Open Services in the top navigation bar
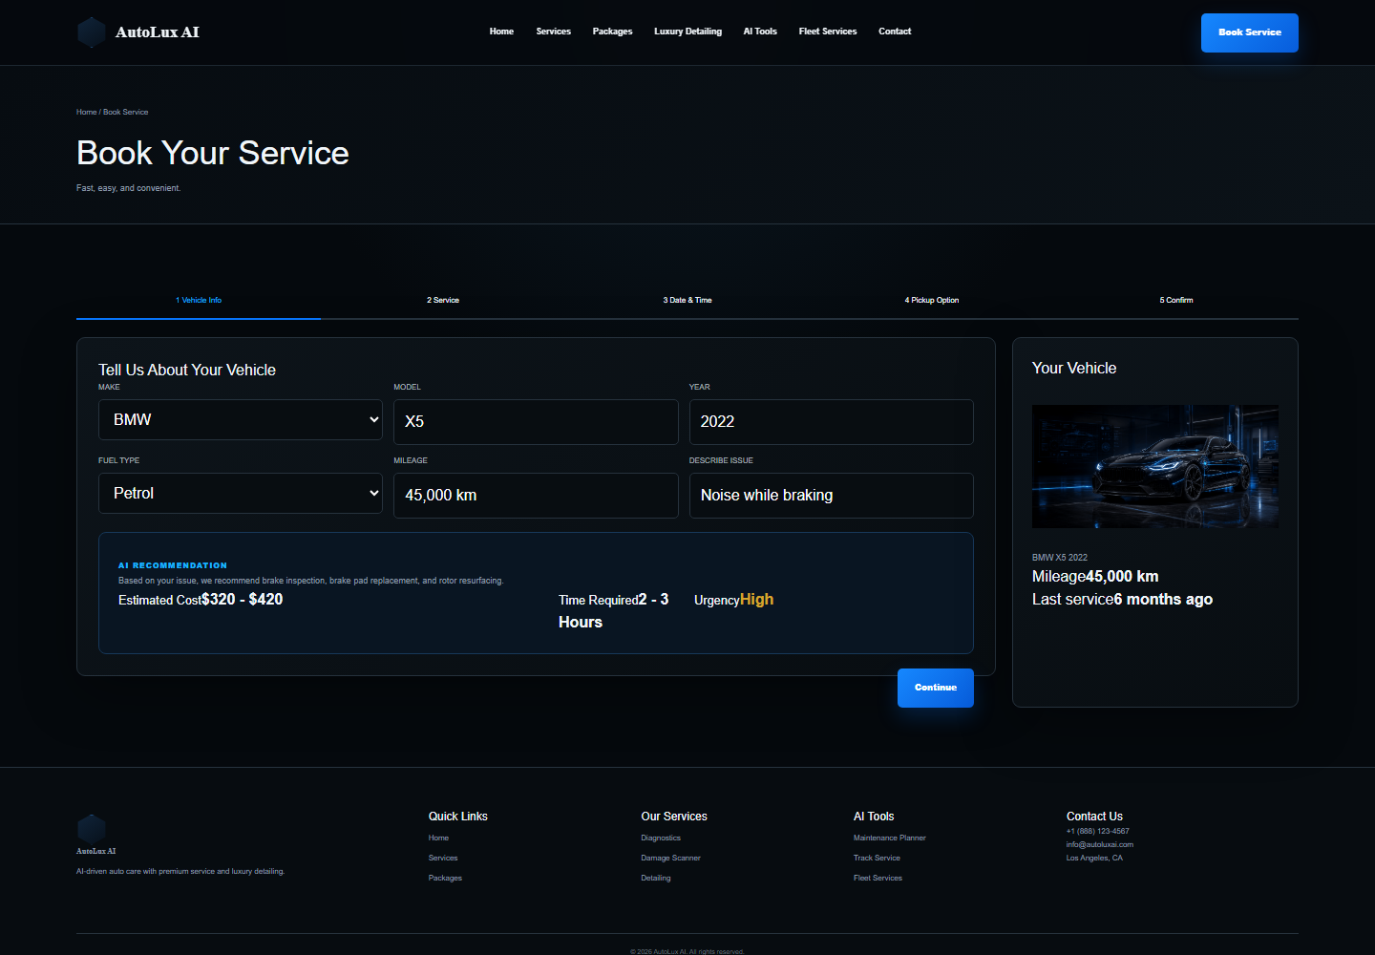The width and height of the screenshot is (1375, 955). (554, 32)
